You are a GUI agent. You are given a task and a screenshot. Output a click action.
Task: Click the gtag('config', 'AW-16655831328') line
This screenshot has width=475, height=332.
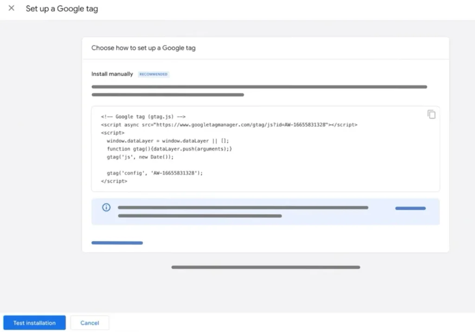point(155,173)
